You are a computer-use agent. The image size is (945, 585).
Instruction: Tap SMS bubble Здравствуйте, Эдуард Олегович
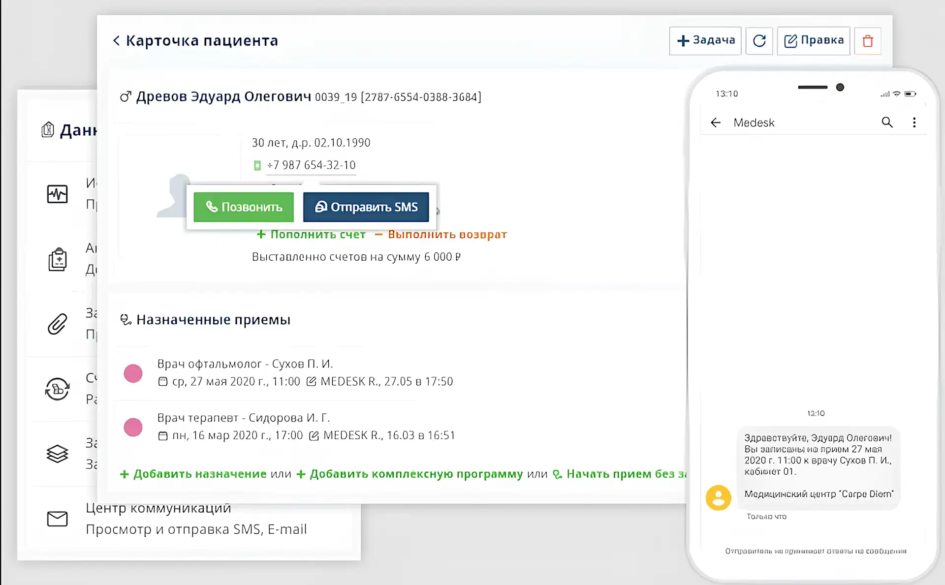point(818,468)
